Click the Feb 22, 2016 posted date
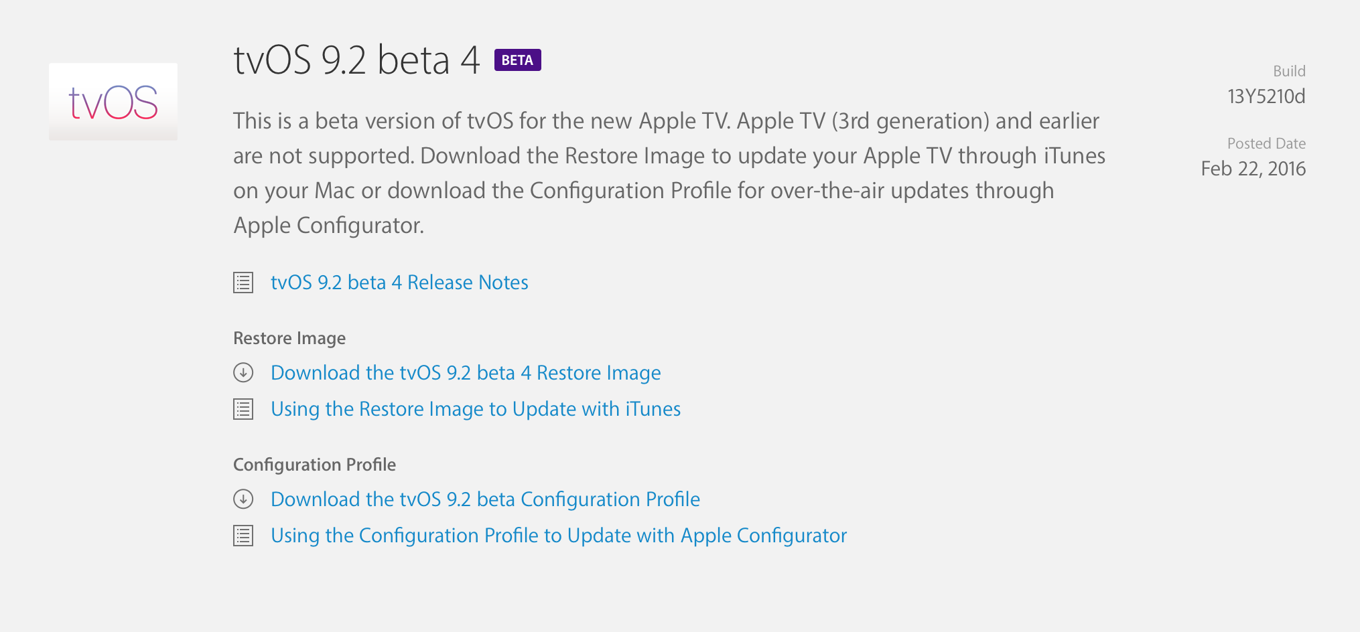1360x632 pixels. coord(1253,169)
